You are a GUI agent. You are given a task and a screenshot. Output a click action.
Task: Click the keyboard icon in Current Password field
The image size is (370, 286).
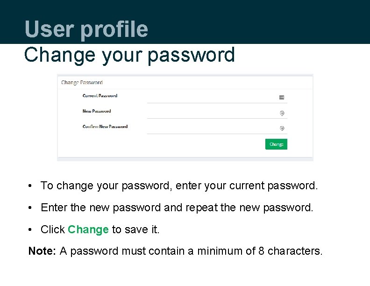pyautogui.click(x=281, y=97)
